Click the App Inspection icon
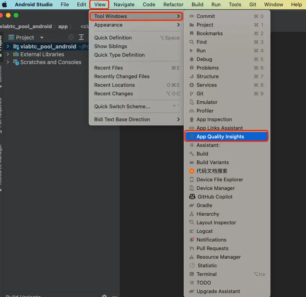Screen dimensions: 306x297 point(191,120)
